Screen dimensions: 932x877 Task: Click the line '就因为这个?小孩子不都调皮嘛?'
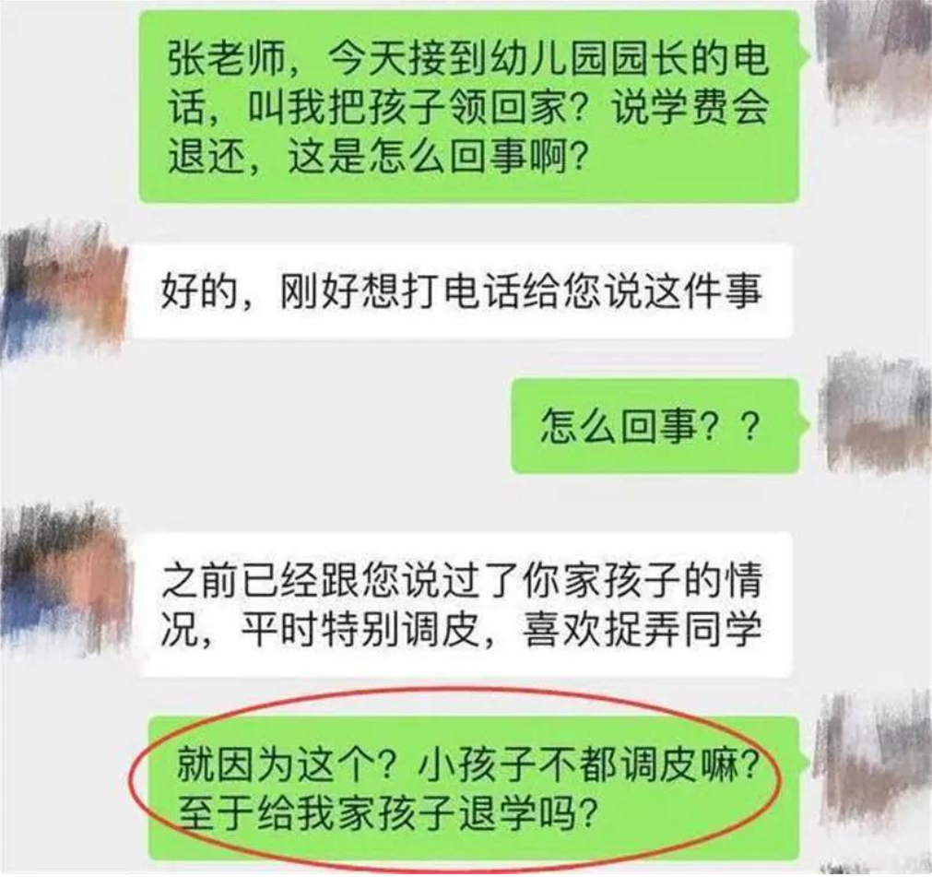click(468, 764)
